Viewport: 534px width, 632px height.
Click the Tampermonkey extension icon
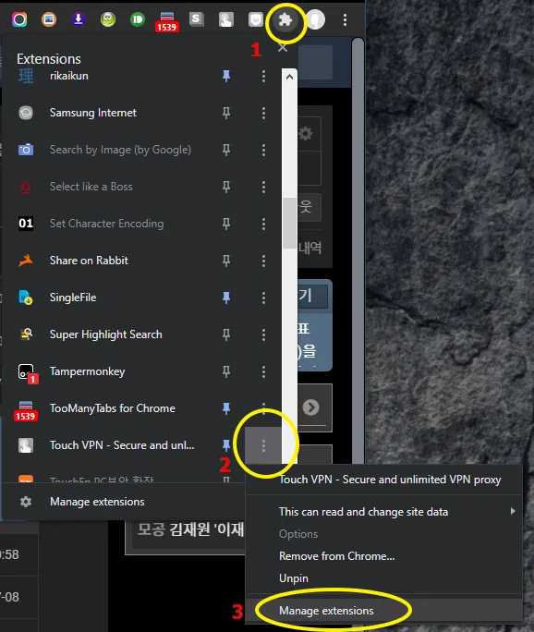click(28, 373)
